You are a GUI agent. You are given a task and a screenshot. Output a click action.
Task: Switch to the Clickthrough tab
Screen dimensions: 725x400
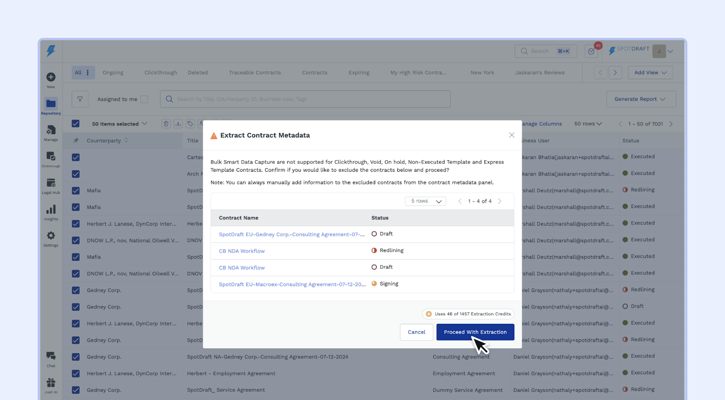tap(161, 72)
